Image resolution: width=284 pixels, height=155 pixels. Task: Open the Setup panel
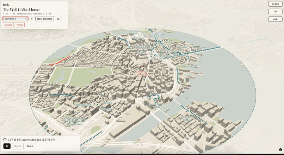tap(275, 4)
